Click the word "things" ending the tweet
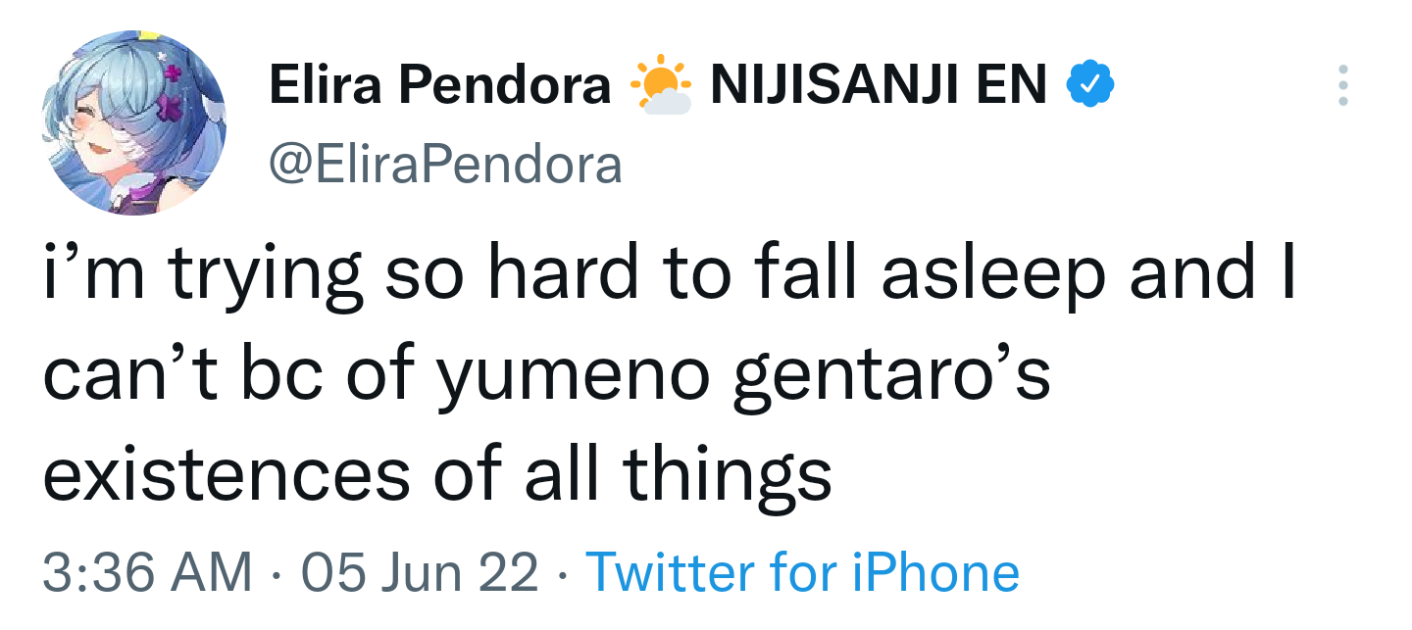1412x630 pixels. pyautogui.click(x=727, y=473)
